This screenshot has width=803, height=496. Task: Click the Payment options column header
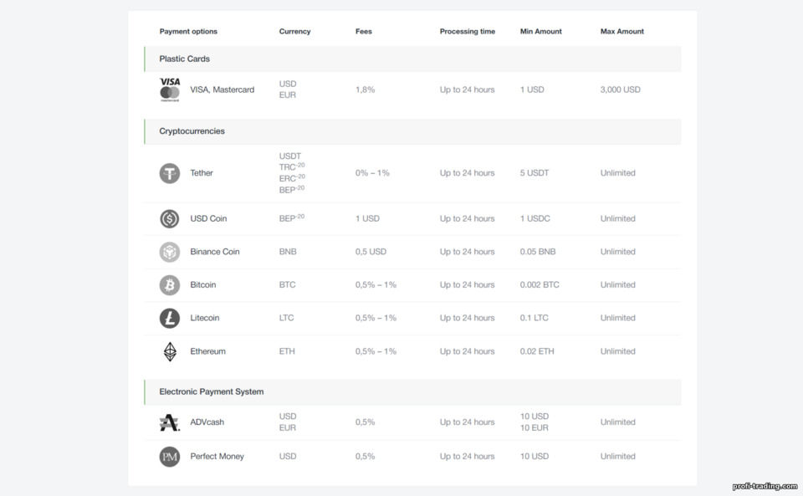pos(188,31)
